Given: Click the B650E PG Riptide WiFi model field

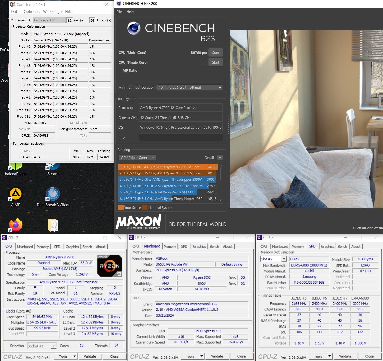Looking at the screenshot, I should [185, 264].
